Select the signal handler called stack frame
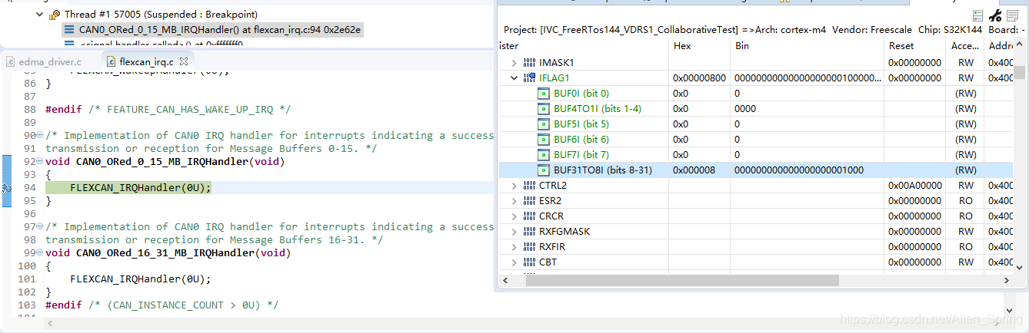Screen dimensions: 1029x333 (162, 45)
